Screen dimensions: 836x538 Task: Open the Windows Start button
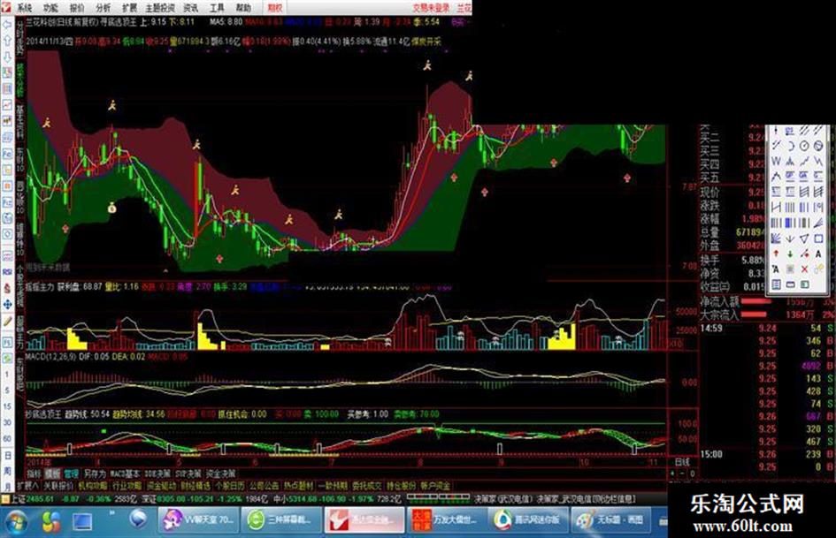(16, 521)
